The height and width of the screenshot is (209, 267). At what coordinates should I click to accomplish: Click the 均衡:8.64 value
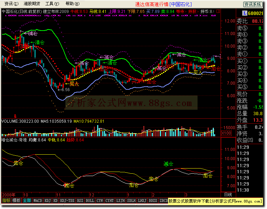coord(37,140)
